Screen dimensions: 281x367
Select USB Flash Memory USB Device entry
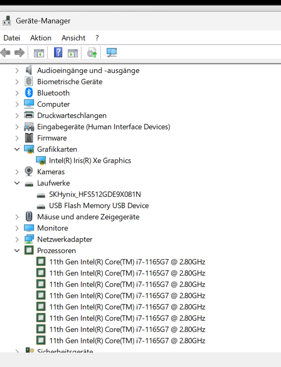click(x=99, y=206)
